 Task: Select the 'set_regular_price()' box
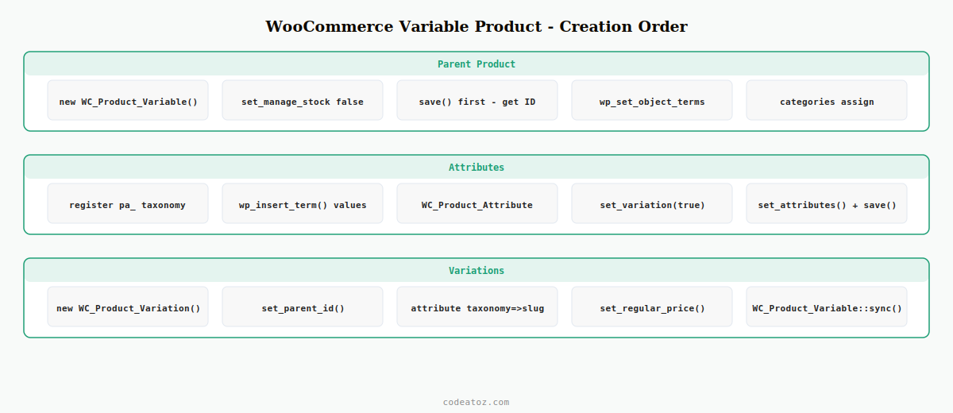652,307
